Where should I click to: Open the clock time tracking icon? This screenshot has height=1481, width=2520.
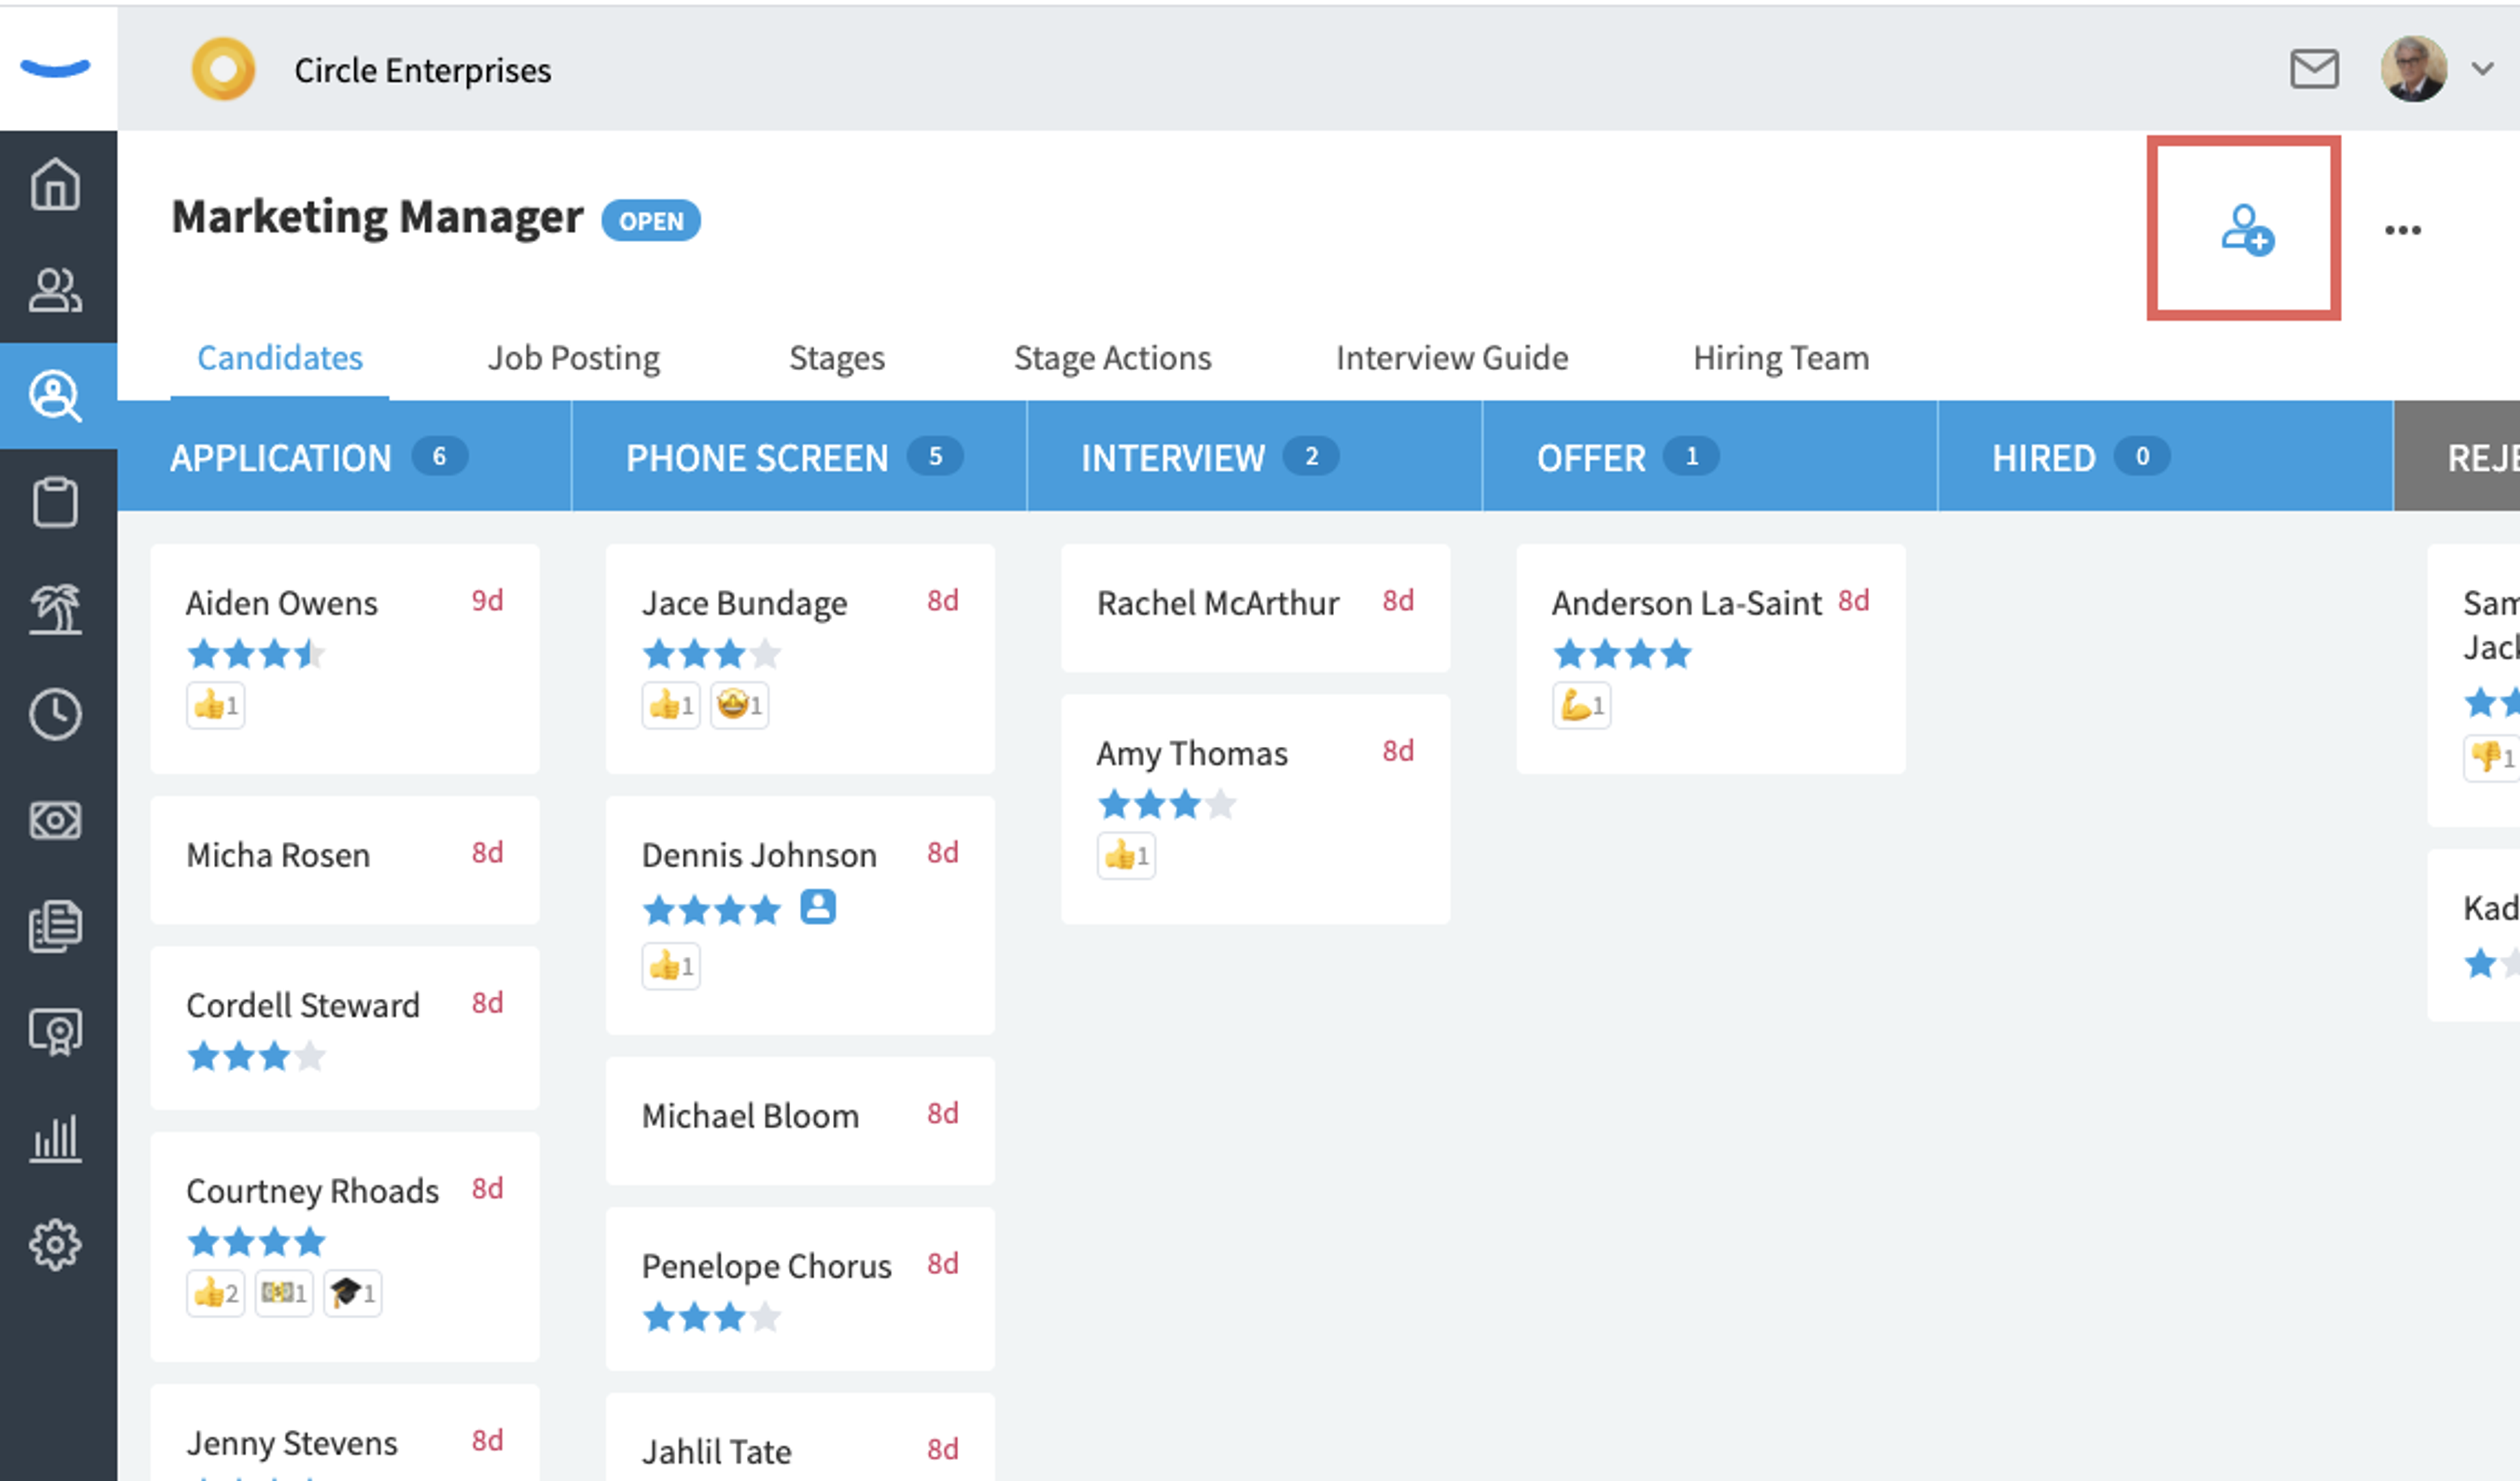point(55,714)
